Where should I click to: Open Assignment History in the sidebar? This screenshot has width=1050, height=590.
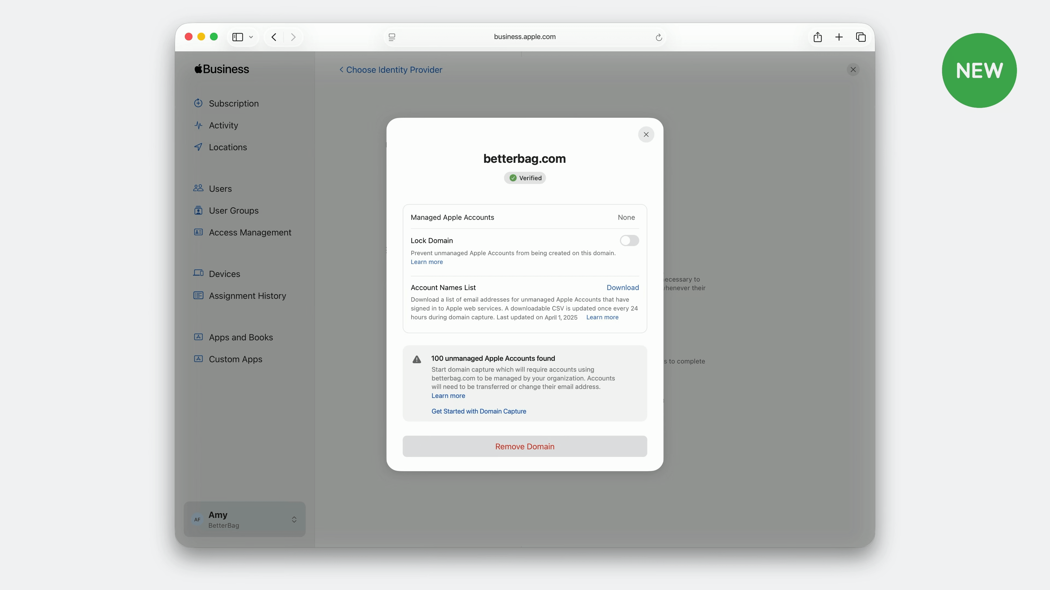pyautogui.click(x=247, y=296)
